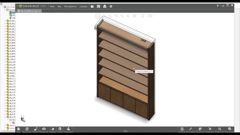This screenshot has width=240, height=135.
Task: Click the display style icon in heads-up toolbar
Action: pos(134,16)
